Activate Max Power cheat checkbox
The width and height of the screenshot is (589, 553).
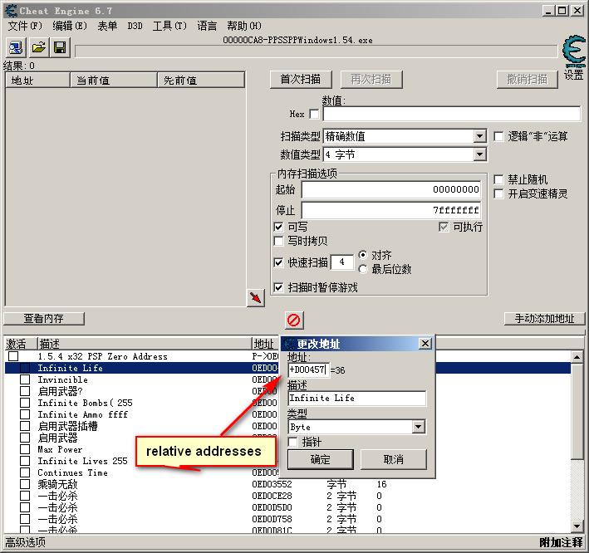click(25, 449)
